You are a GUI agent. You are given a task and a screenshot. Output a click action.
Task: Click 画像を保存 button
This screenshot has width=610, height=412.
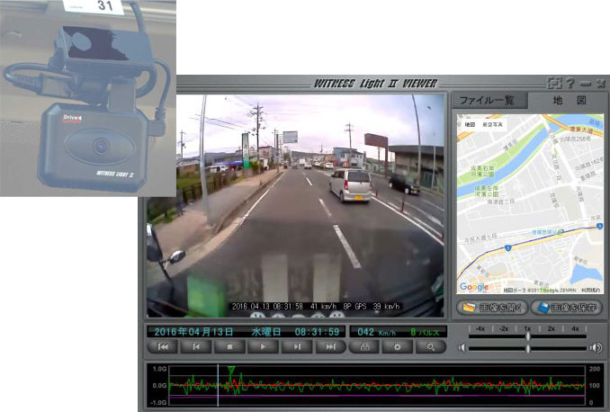coord(567,308)
